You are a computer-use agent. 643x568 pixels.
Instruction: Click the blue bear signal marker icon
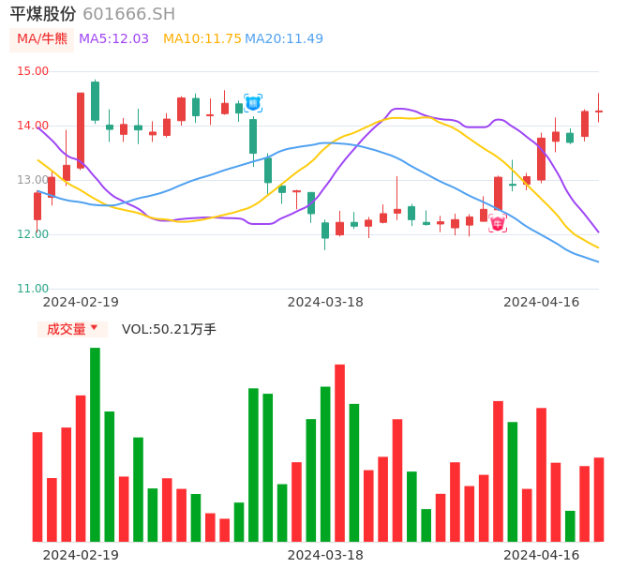point(253,103)
